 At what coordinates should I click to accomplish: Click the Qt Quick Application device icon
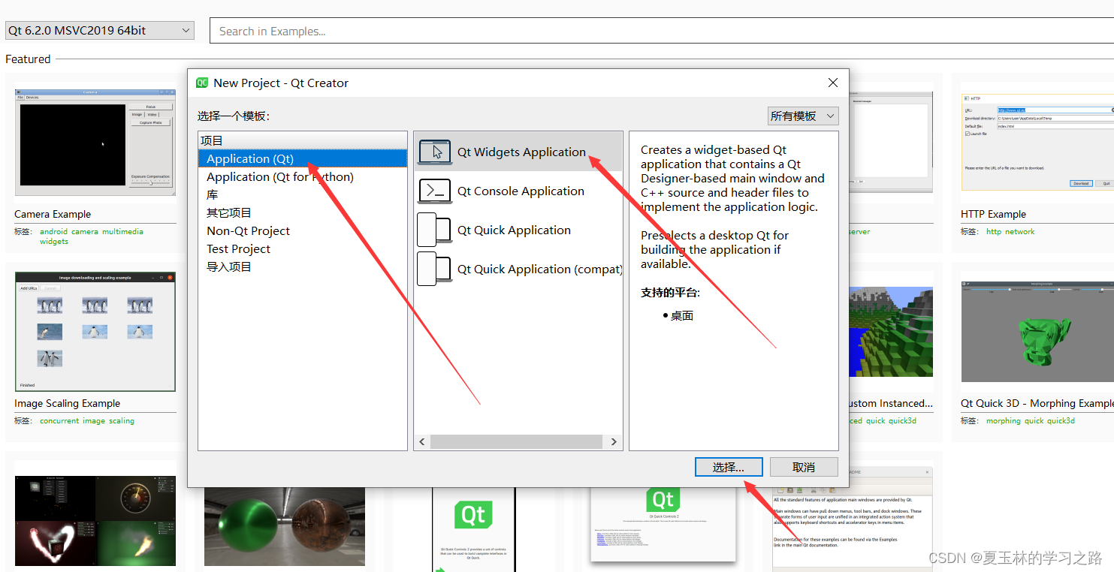pyautogui.click(x=435, y=230)
